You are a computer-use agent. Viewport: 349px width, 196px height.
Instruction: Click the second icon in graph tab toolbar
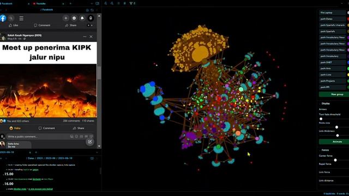pos(112,3)
